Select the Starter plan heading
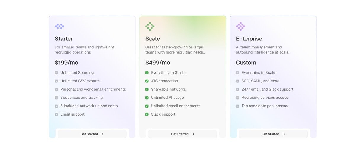The width and height of the screenshot is (363, 162). tap(64, 39)
